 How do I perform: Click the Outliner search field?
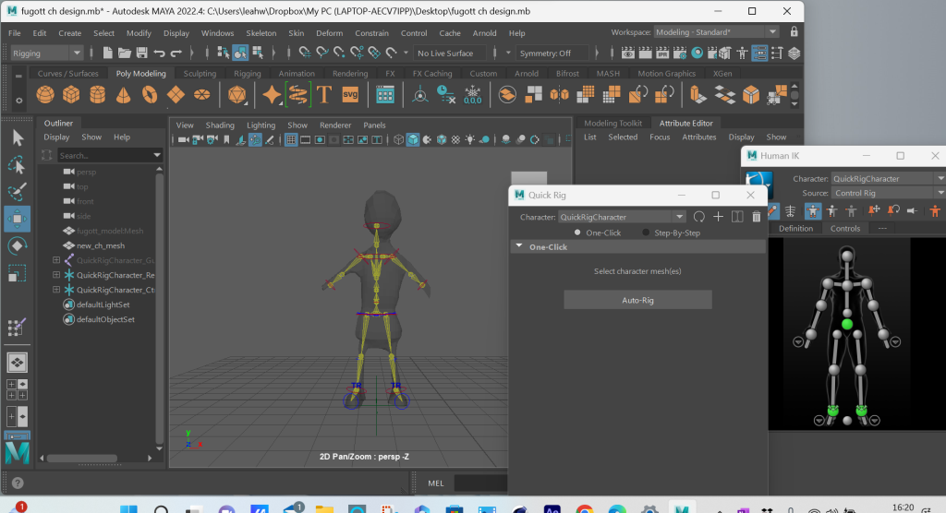pyautogui.click(x=103, y=156)
